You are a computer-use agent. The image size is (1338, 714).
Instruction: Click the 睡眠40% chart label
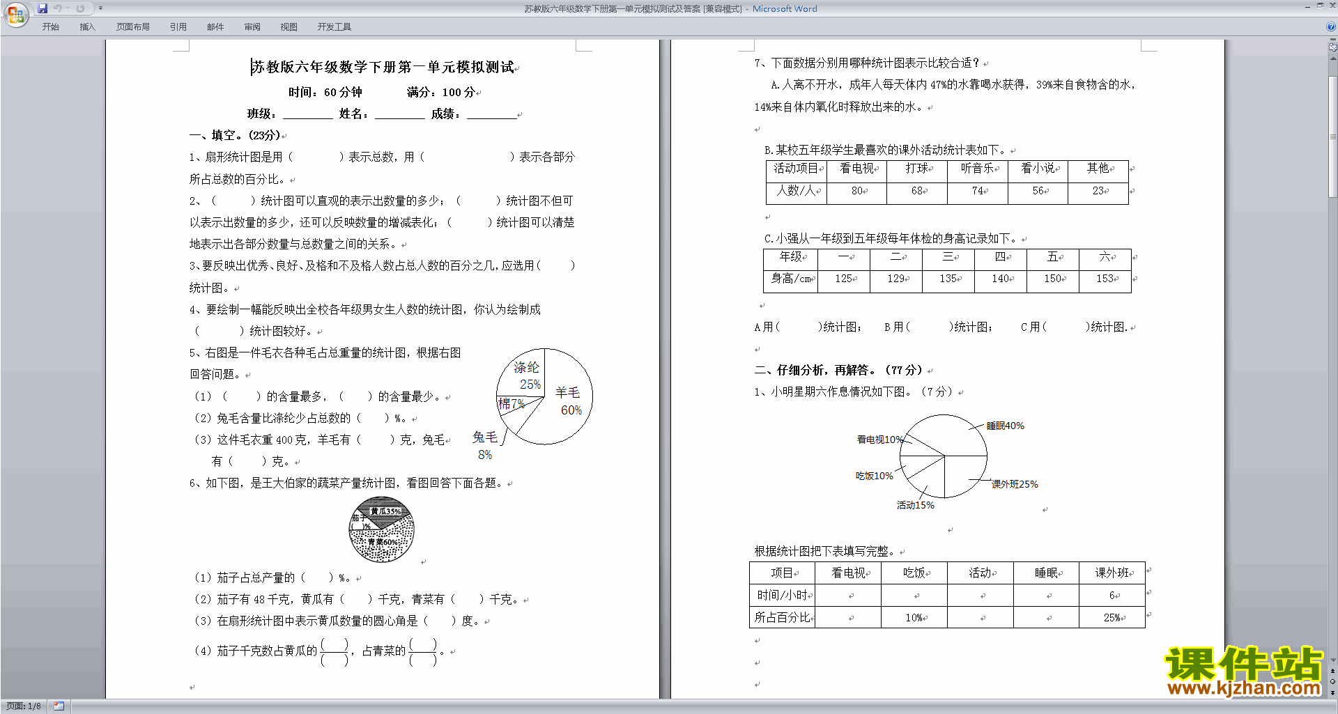tap(1005, 426)
